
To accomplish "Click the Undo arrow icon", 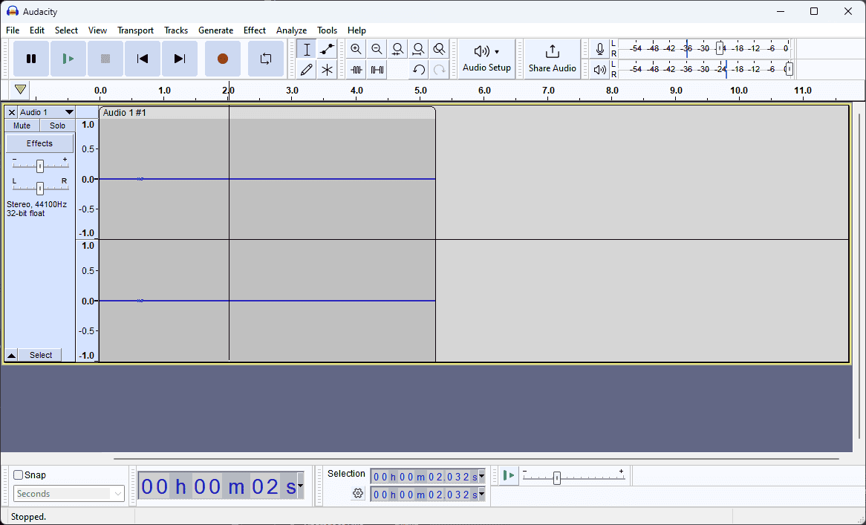I will click(418, 70).
